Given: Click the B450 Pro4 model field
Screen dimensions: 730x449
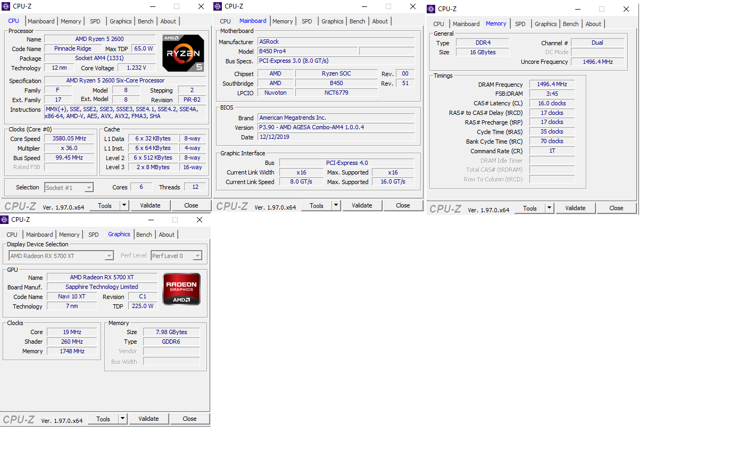Looking at the screenshot, I should [x=308, y=51].
